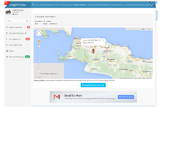The image size is (178, 143).
Task: Click the BARU badge on Radio Online Minang
Action: [x=27, y=57]
